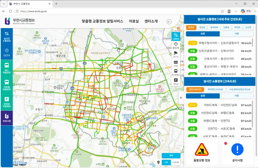Open 지하철 이용정보 in the sidebar

pos(7,85)
